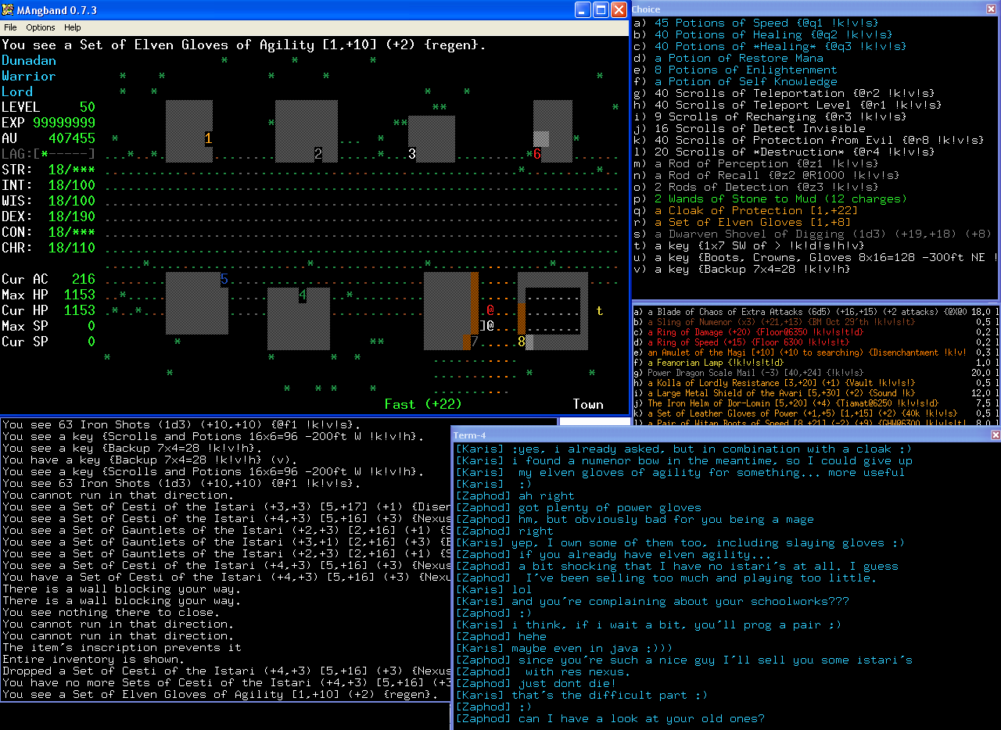Select Potions of Enlightenment row
The width and height of the screenshot is (1001, 730).
coord(735,70)
